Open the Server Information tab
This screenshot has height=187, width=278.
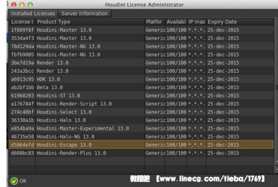click(x=85, y=13)
